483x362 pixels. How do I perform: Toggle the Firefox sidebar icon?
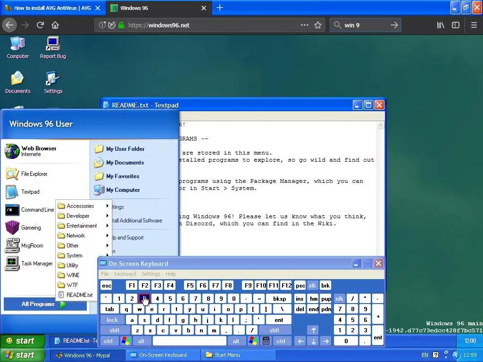click(x=456, y=25)
